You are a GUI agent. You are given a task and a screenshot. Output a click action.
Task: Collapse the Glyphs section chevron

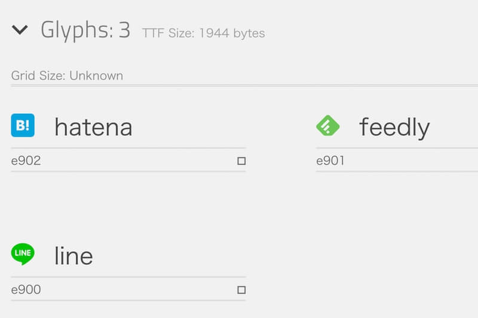[x=20, y=30]
